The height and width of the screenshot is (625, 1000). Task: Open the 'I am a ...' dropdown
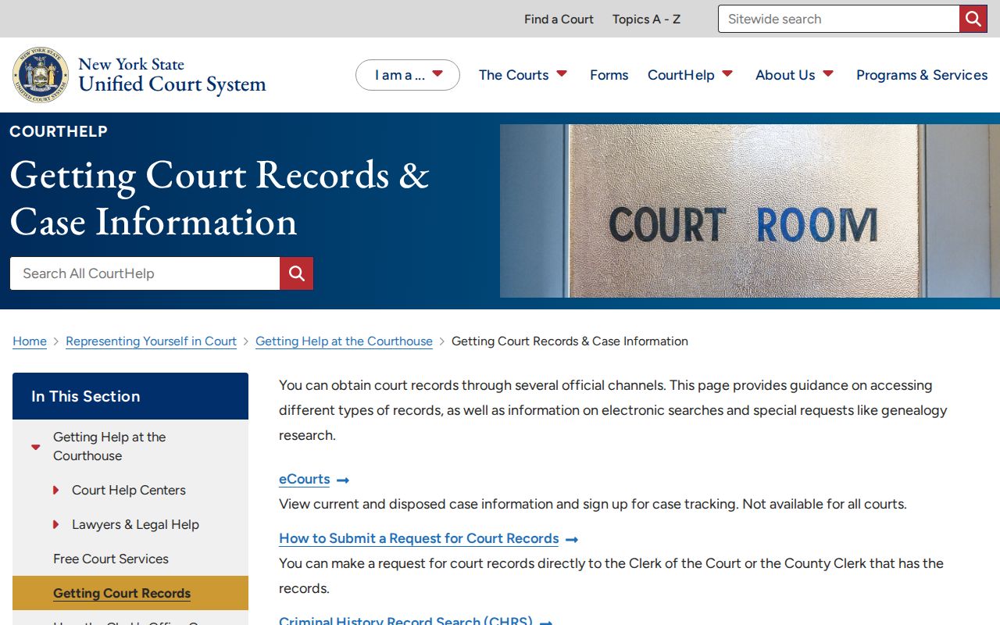coord(408,75)
